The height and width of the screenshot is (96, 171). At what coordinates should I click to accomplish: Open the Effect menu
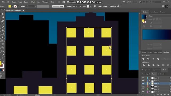coord(33,2)
